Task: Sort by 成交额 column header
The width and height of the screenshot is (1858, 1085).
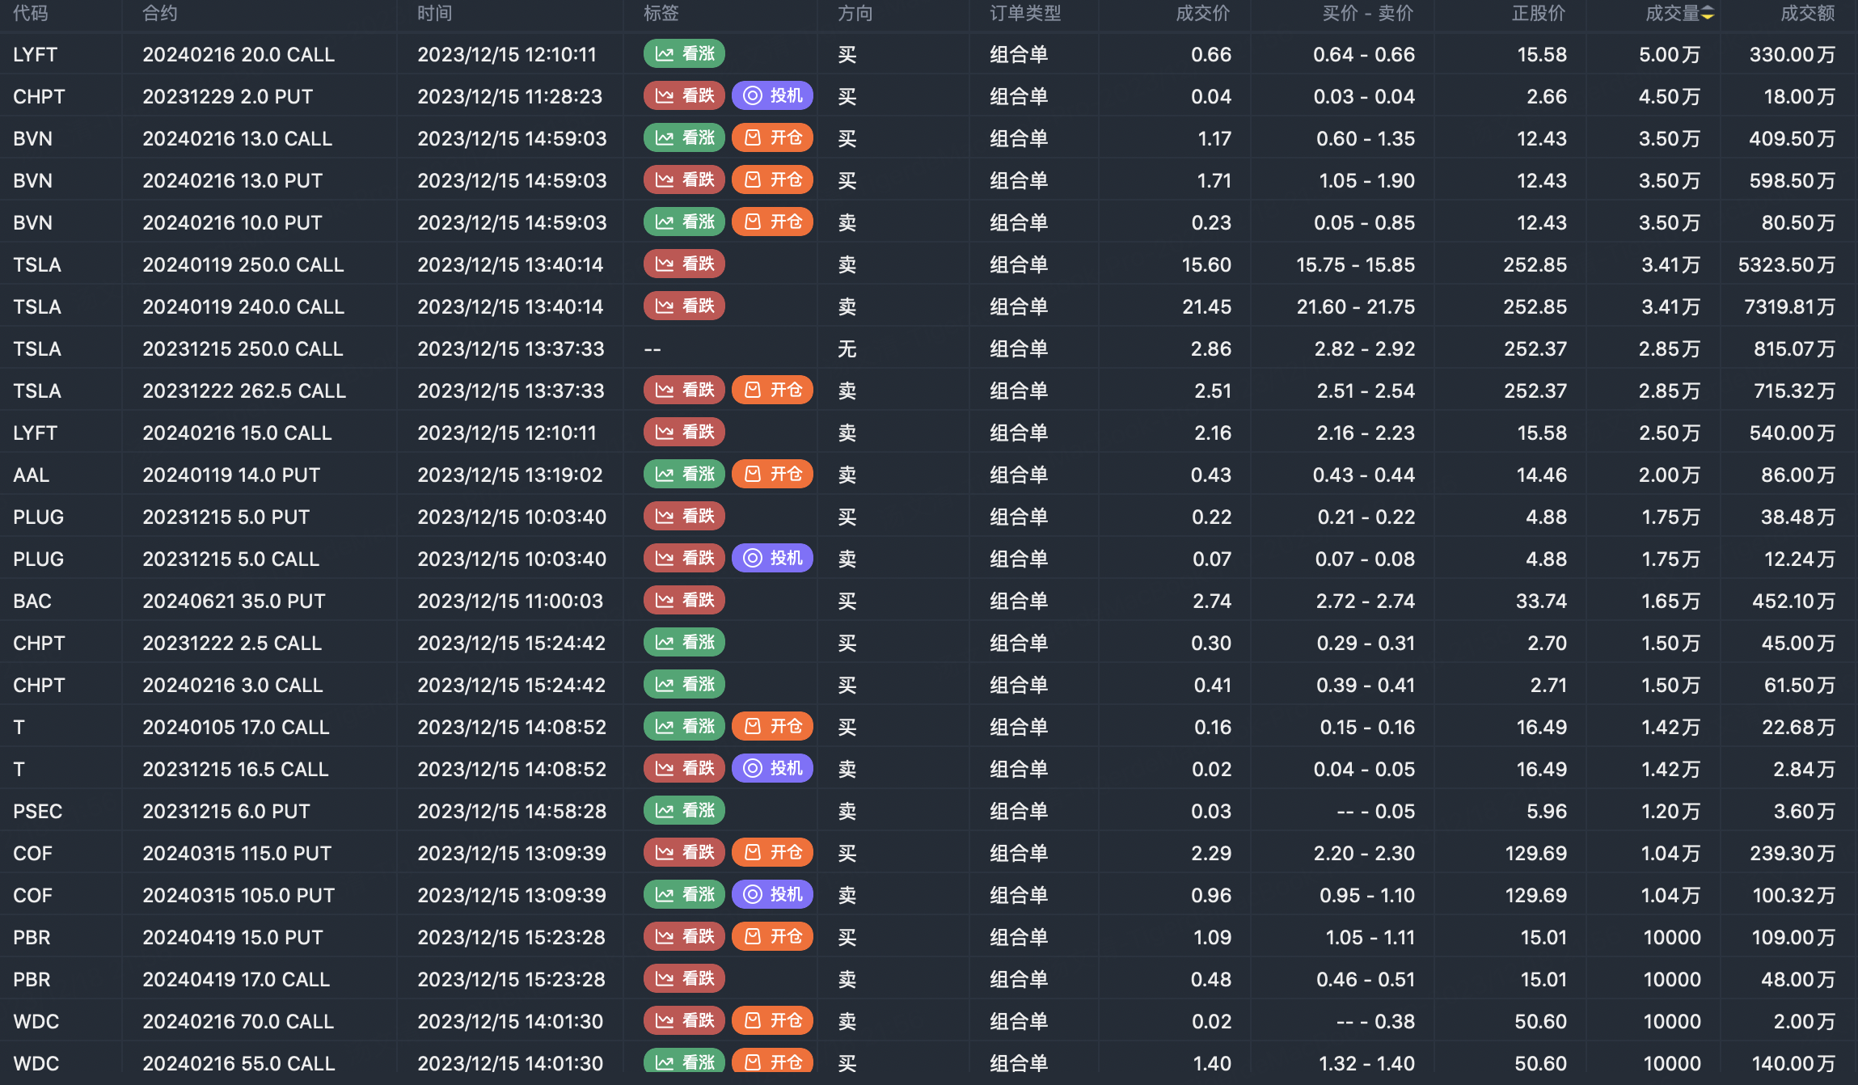Action: (x=1808, y=13)
